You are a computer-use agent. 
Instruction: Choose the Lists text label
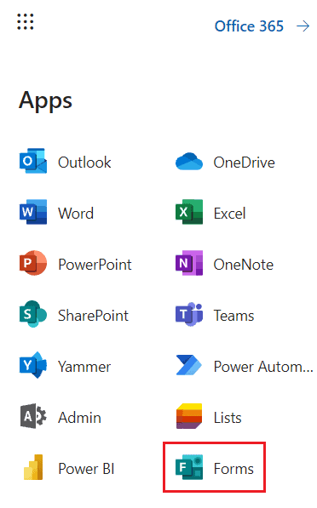228,417
